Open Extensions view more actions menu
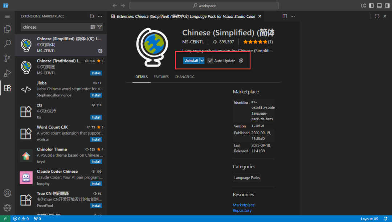This screenshot has width=392, height=222. pos(100,16)
